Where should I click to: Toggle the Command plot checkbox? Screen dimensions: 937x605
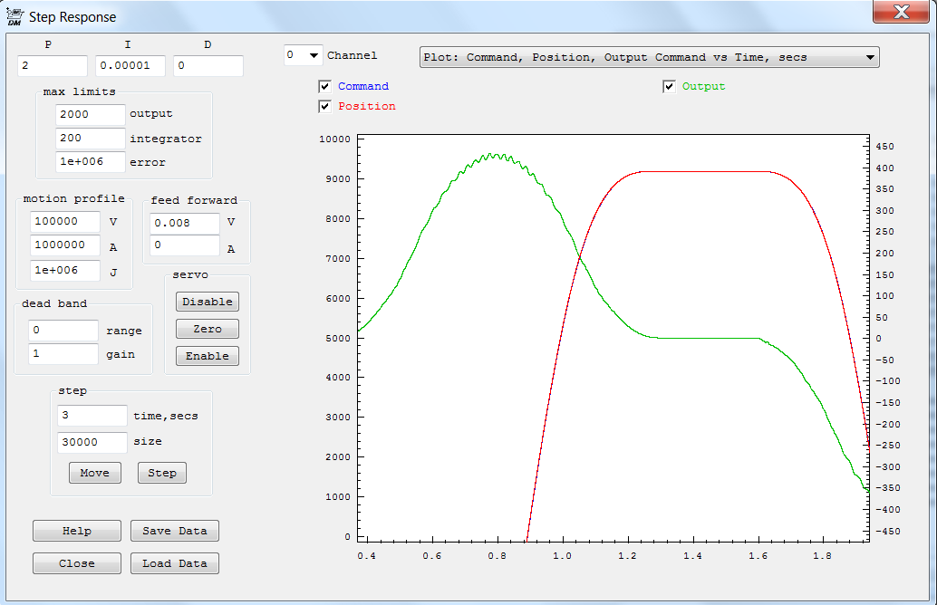(325, 87)
